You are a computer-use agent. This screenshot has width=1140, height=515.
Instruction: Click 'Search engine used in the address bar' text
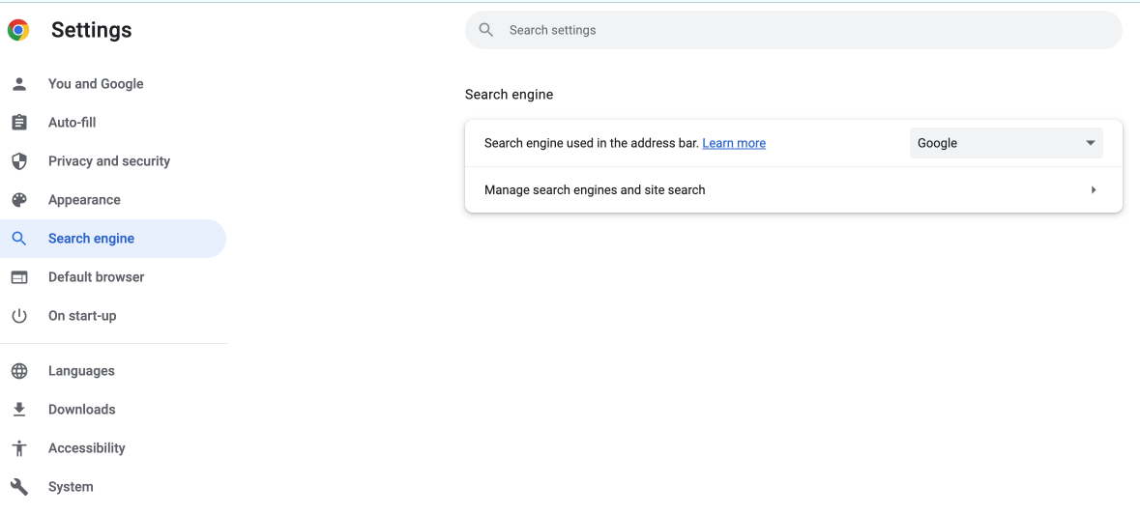pyautogui.click(x=591, y=143)
